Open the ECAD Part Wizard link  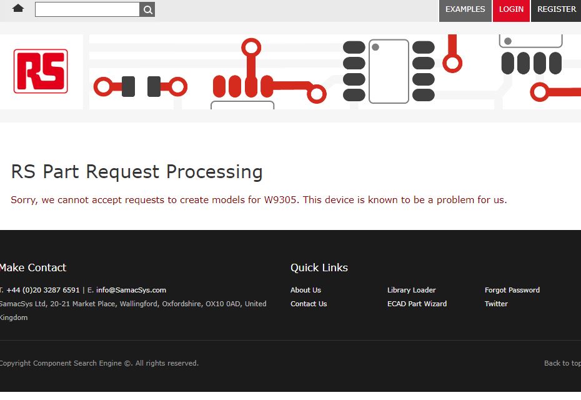coord(417,304)
